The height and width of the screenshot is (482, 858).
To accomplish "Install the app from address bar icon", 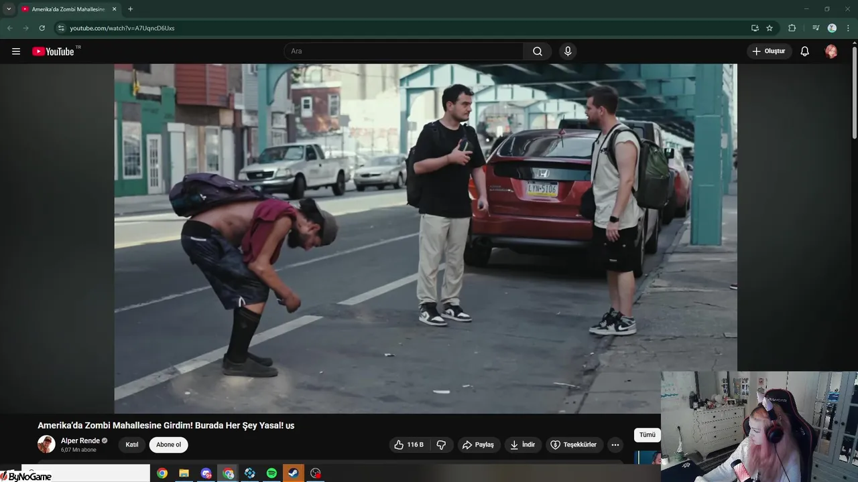I will (755, 28).
